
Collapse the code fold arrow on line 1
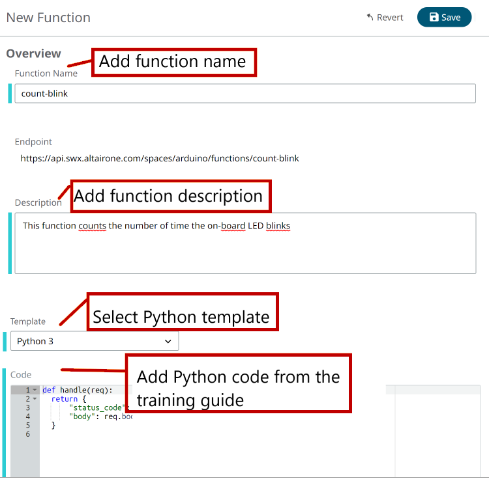tap(35, 390)
